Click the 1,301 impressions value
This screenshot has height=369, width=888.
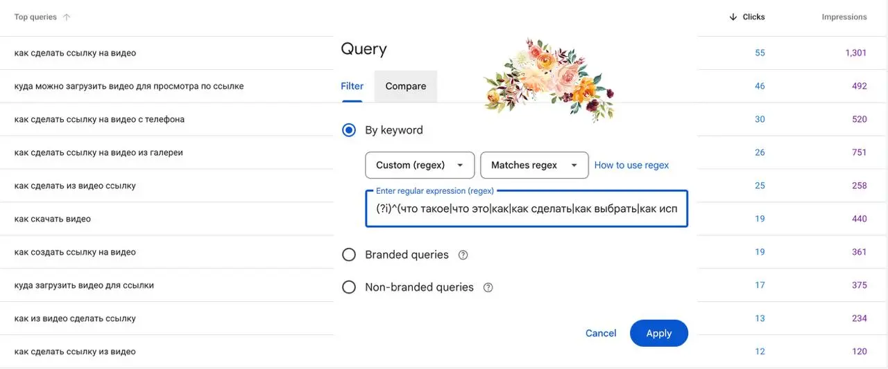pyautogui.click(x=855, y=53)
